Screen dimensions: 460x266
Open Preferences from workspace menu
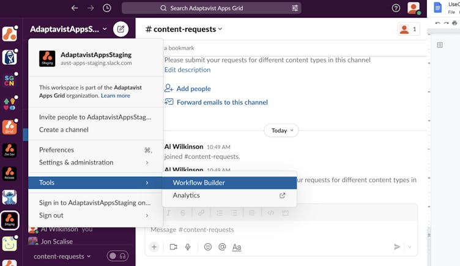(95, 150)
